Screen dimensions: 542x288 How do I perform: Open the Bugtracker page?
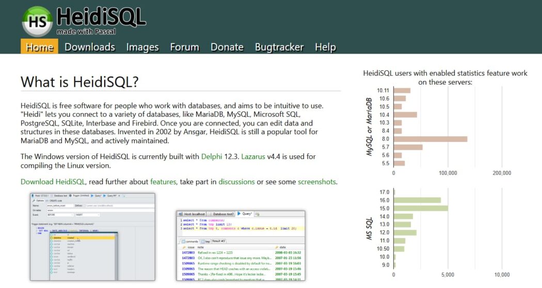point(279,46)
